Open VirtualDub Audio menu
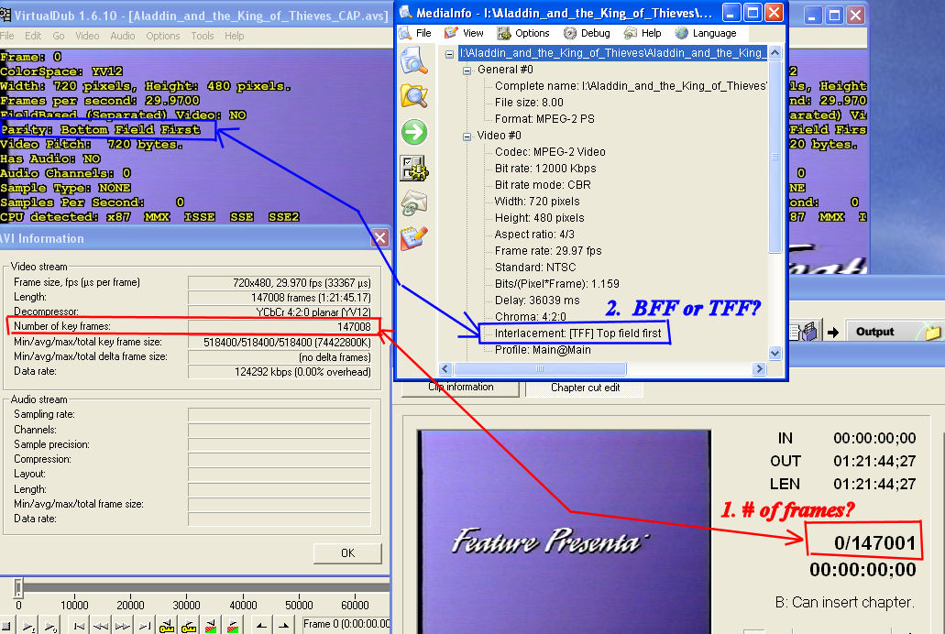The width and height of the screenshot is (945, 634). [122, 36]
